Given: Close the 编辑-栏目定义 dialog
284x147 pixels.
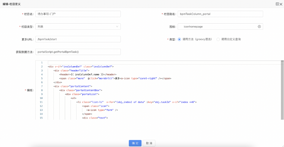Looking at the screenshot, I should click(281, 4).
